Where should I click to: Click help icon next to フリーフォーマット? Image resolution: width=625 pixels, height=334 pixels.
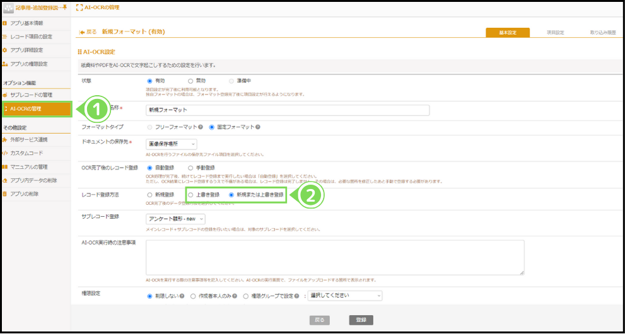point(201,127)
